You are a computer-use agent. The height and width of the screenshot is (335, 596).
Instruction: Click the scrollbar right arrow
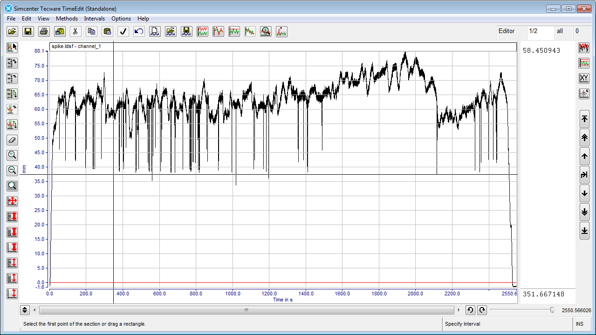(x=459, y=310)
